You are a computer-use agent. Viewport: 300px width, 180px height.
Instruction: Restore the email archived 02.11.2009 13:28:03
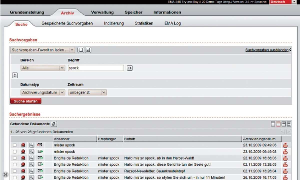[x=285, y=164]
